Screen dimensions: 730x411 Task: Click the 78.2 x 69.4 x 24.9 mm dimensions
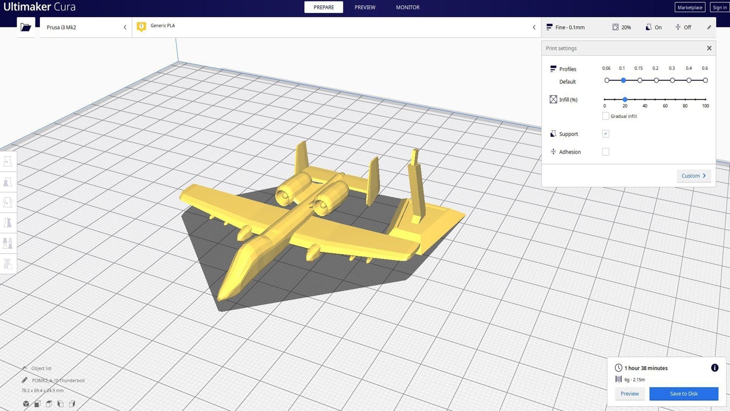[x=43, y=390]
